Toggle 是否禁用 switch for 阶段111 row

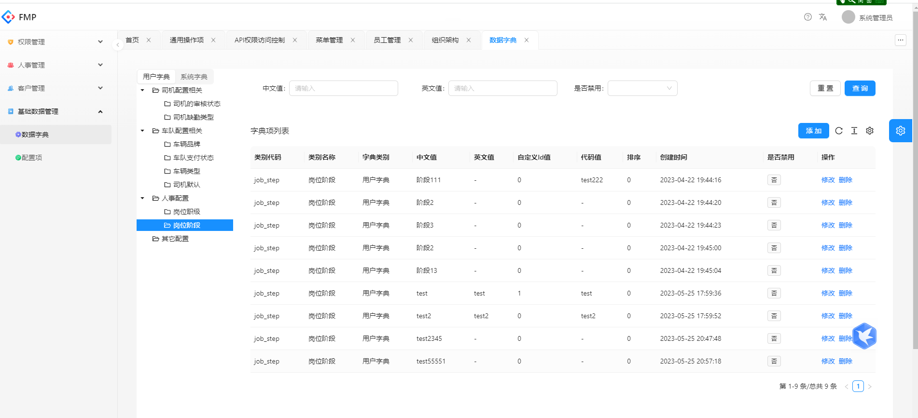774,180
